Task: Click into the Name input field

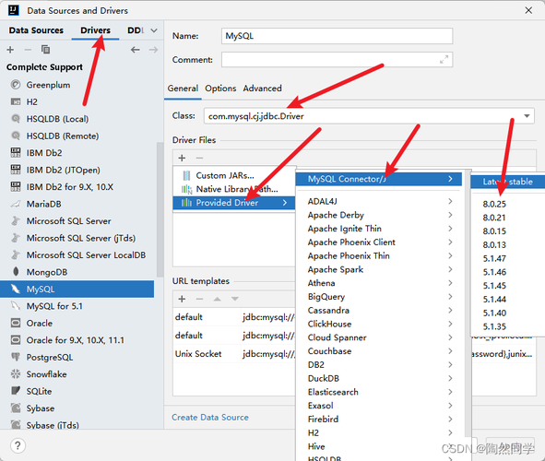Action: tap(337, 36)
